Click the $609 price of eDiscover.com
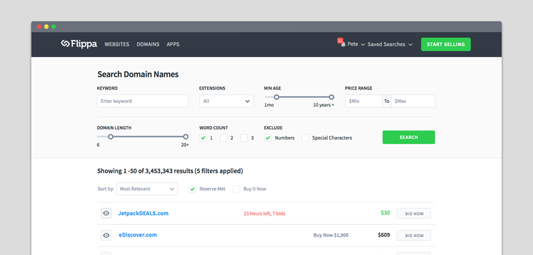This screenshot has width=533, height=255. click(x=384, y=234)
